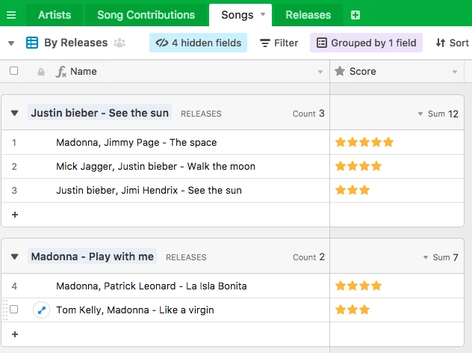The width and height of the screenshot is (472, 353).
Task: Change the Sum 7 summary option
Action: click(x=441, y=257)
